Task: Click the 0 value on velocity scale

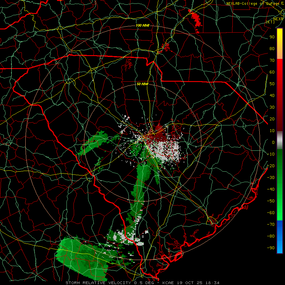Action: [x=273, y=142]
